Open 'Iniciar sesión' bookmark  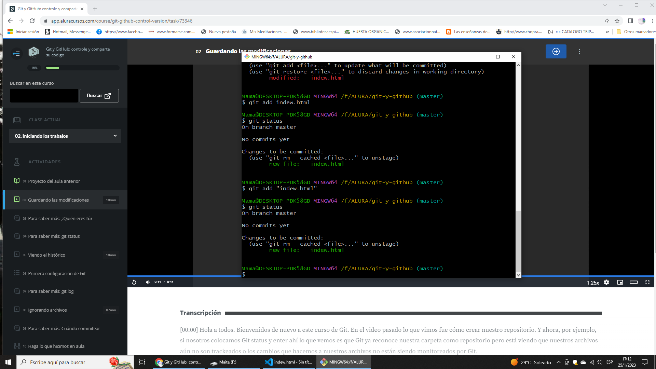click(x=23, y=32)
